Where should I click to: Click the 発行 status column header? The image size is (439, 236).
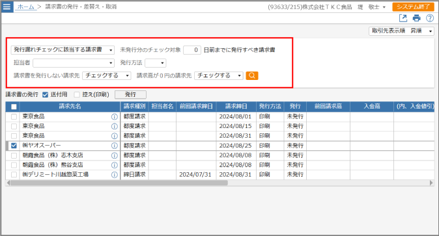coord(295,106)
